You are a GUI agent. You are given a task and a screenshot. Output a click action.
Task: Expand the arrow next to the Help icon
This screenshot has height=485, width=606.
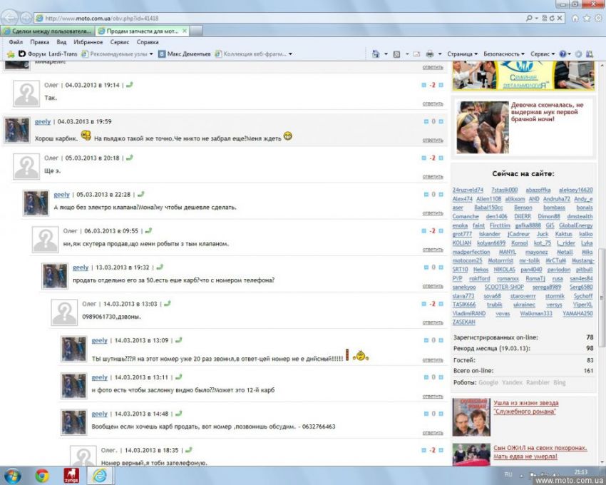click(570, 54)
